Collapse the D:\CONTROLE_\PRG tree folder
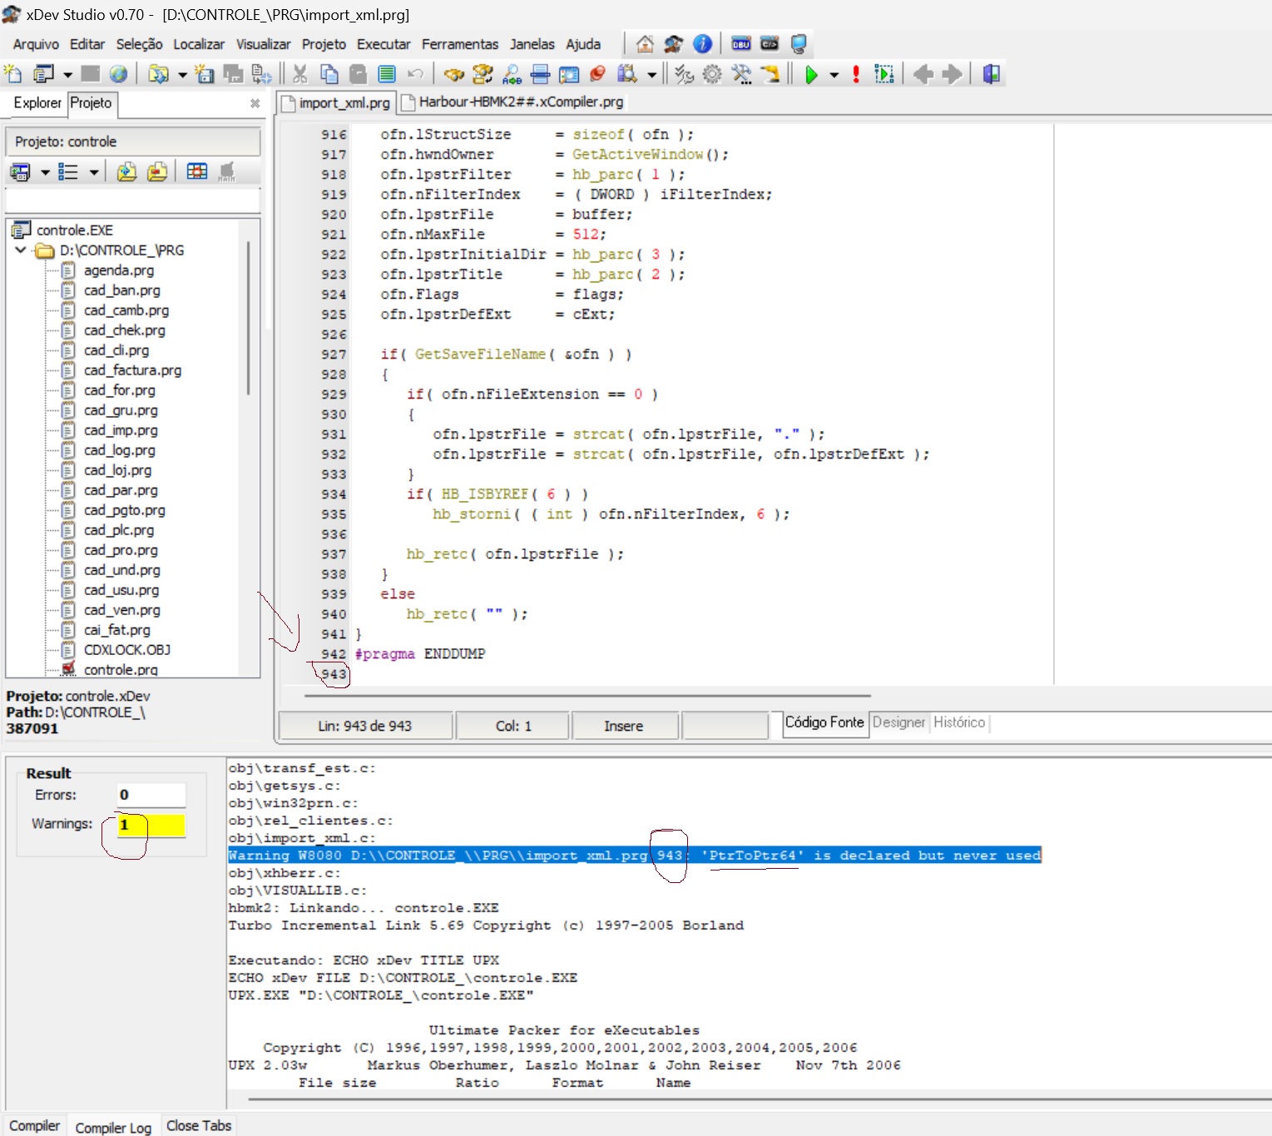The height and width of the screenshot is (1136, 1272). coord(21,250)
